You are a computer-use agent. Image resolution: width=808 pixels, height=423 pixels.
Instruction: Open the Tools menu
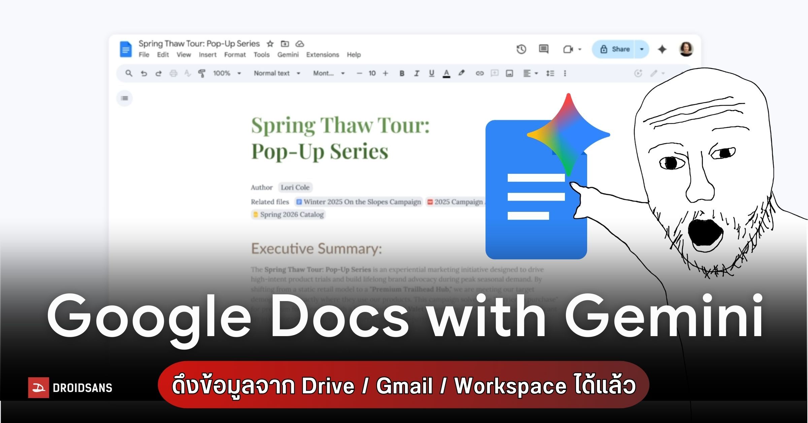click(x=262, y=55)
